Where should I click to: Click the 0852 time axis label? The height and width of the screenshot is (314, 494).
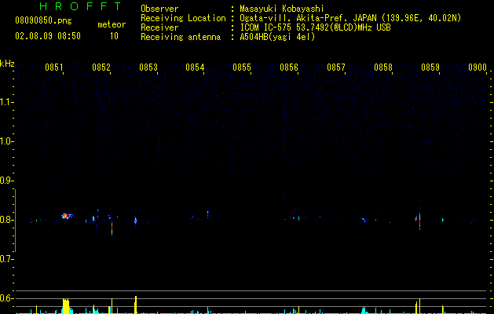[101, 68]
